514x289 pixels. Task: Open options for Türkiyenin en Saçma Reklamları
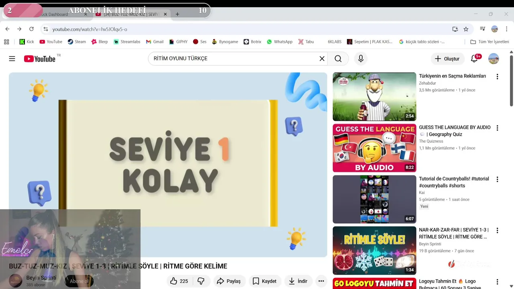[x=497, y=77]
